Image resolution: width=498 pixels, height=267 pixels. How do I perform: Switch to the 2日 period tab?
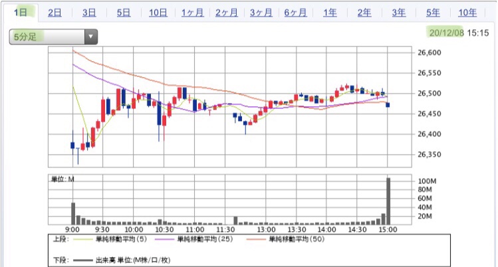pos(55,13)
